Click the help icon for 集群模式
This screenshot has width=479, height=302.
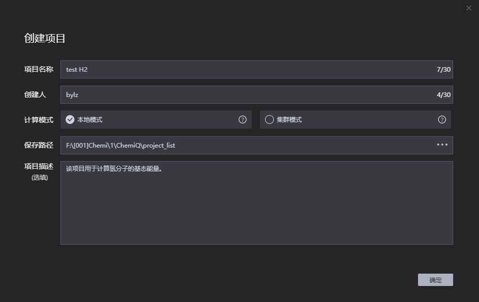click(442, 120)
